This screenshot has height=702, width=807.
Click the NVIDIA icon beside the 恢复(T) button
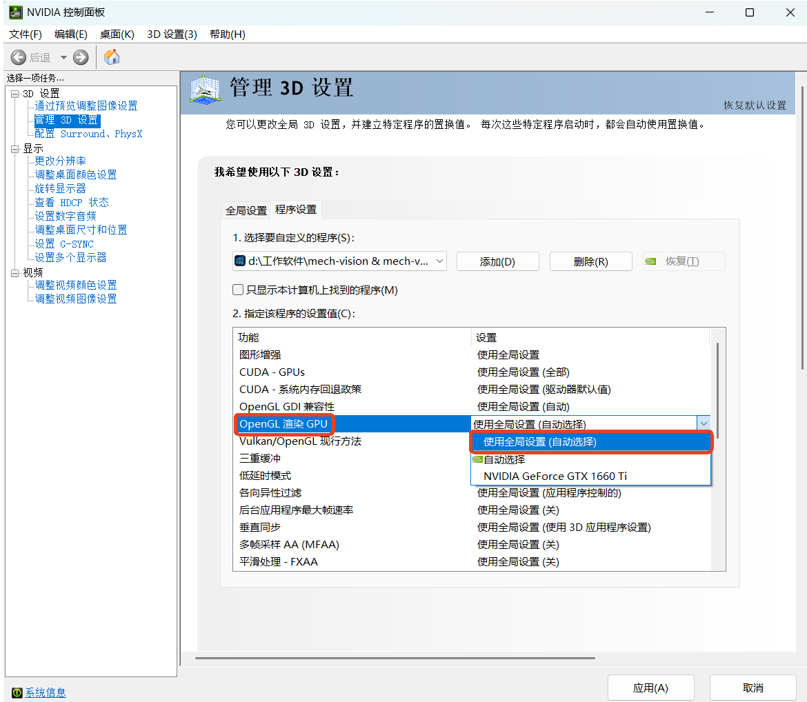[x=651, y=261]
